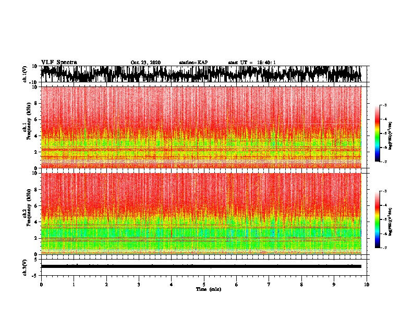This screenshot has height=319, width=413.
Task: Click the ch.1 spectrogram color scale bar
Action: [x=377, y=133]
